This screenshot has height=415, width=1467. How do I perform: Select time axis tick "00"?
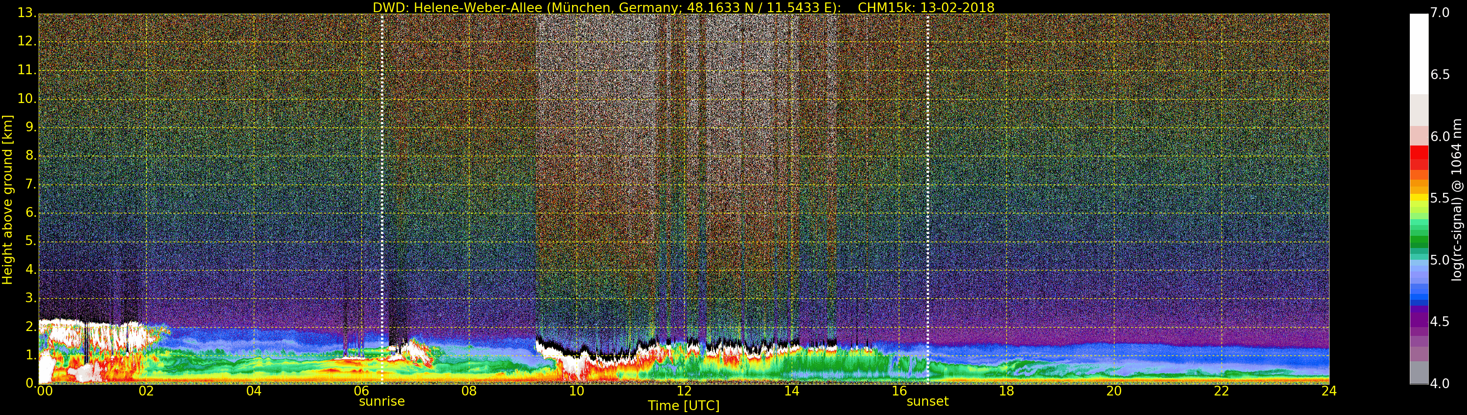[x=44, y=391]
